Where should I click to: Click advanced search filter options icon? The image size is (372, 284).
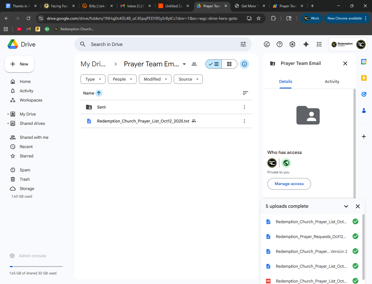tap(243, 44)
